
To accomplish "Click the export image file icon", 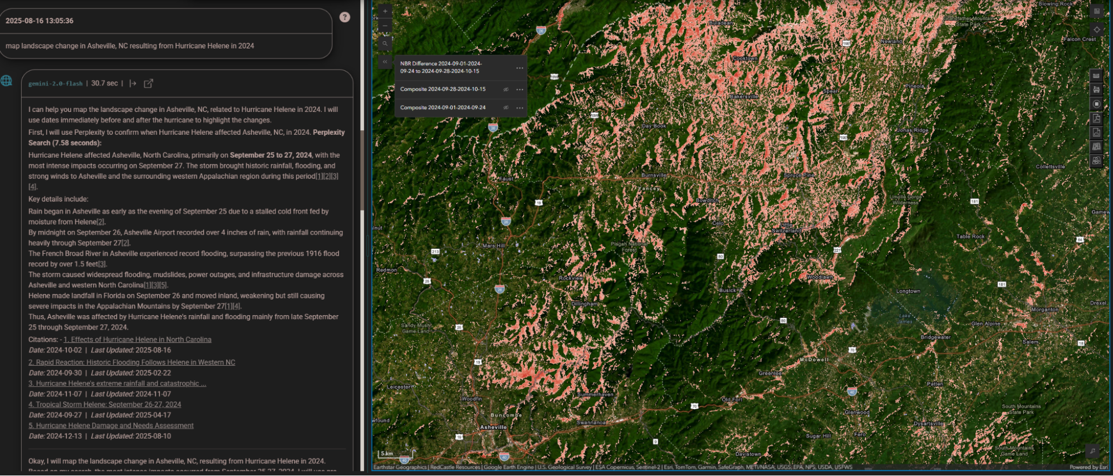I will click(x=1096, y=133).
